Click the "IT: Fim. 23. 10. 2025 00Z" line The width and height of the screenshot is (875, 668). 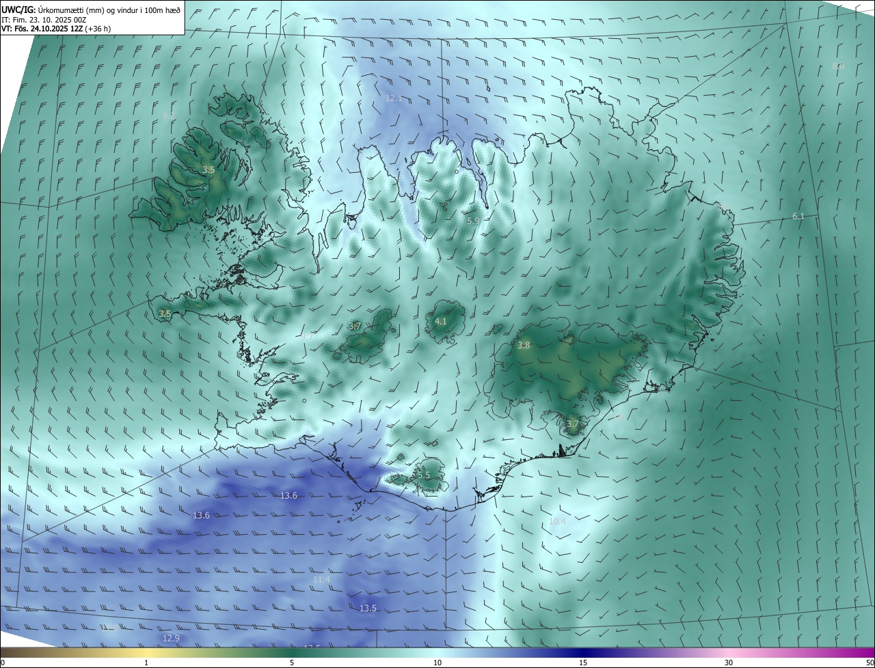[x=44, y=19]
